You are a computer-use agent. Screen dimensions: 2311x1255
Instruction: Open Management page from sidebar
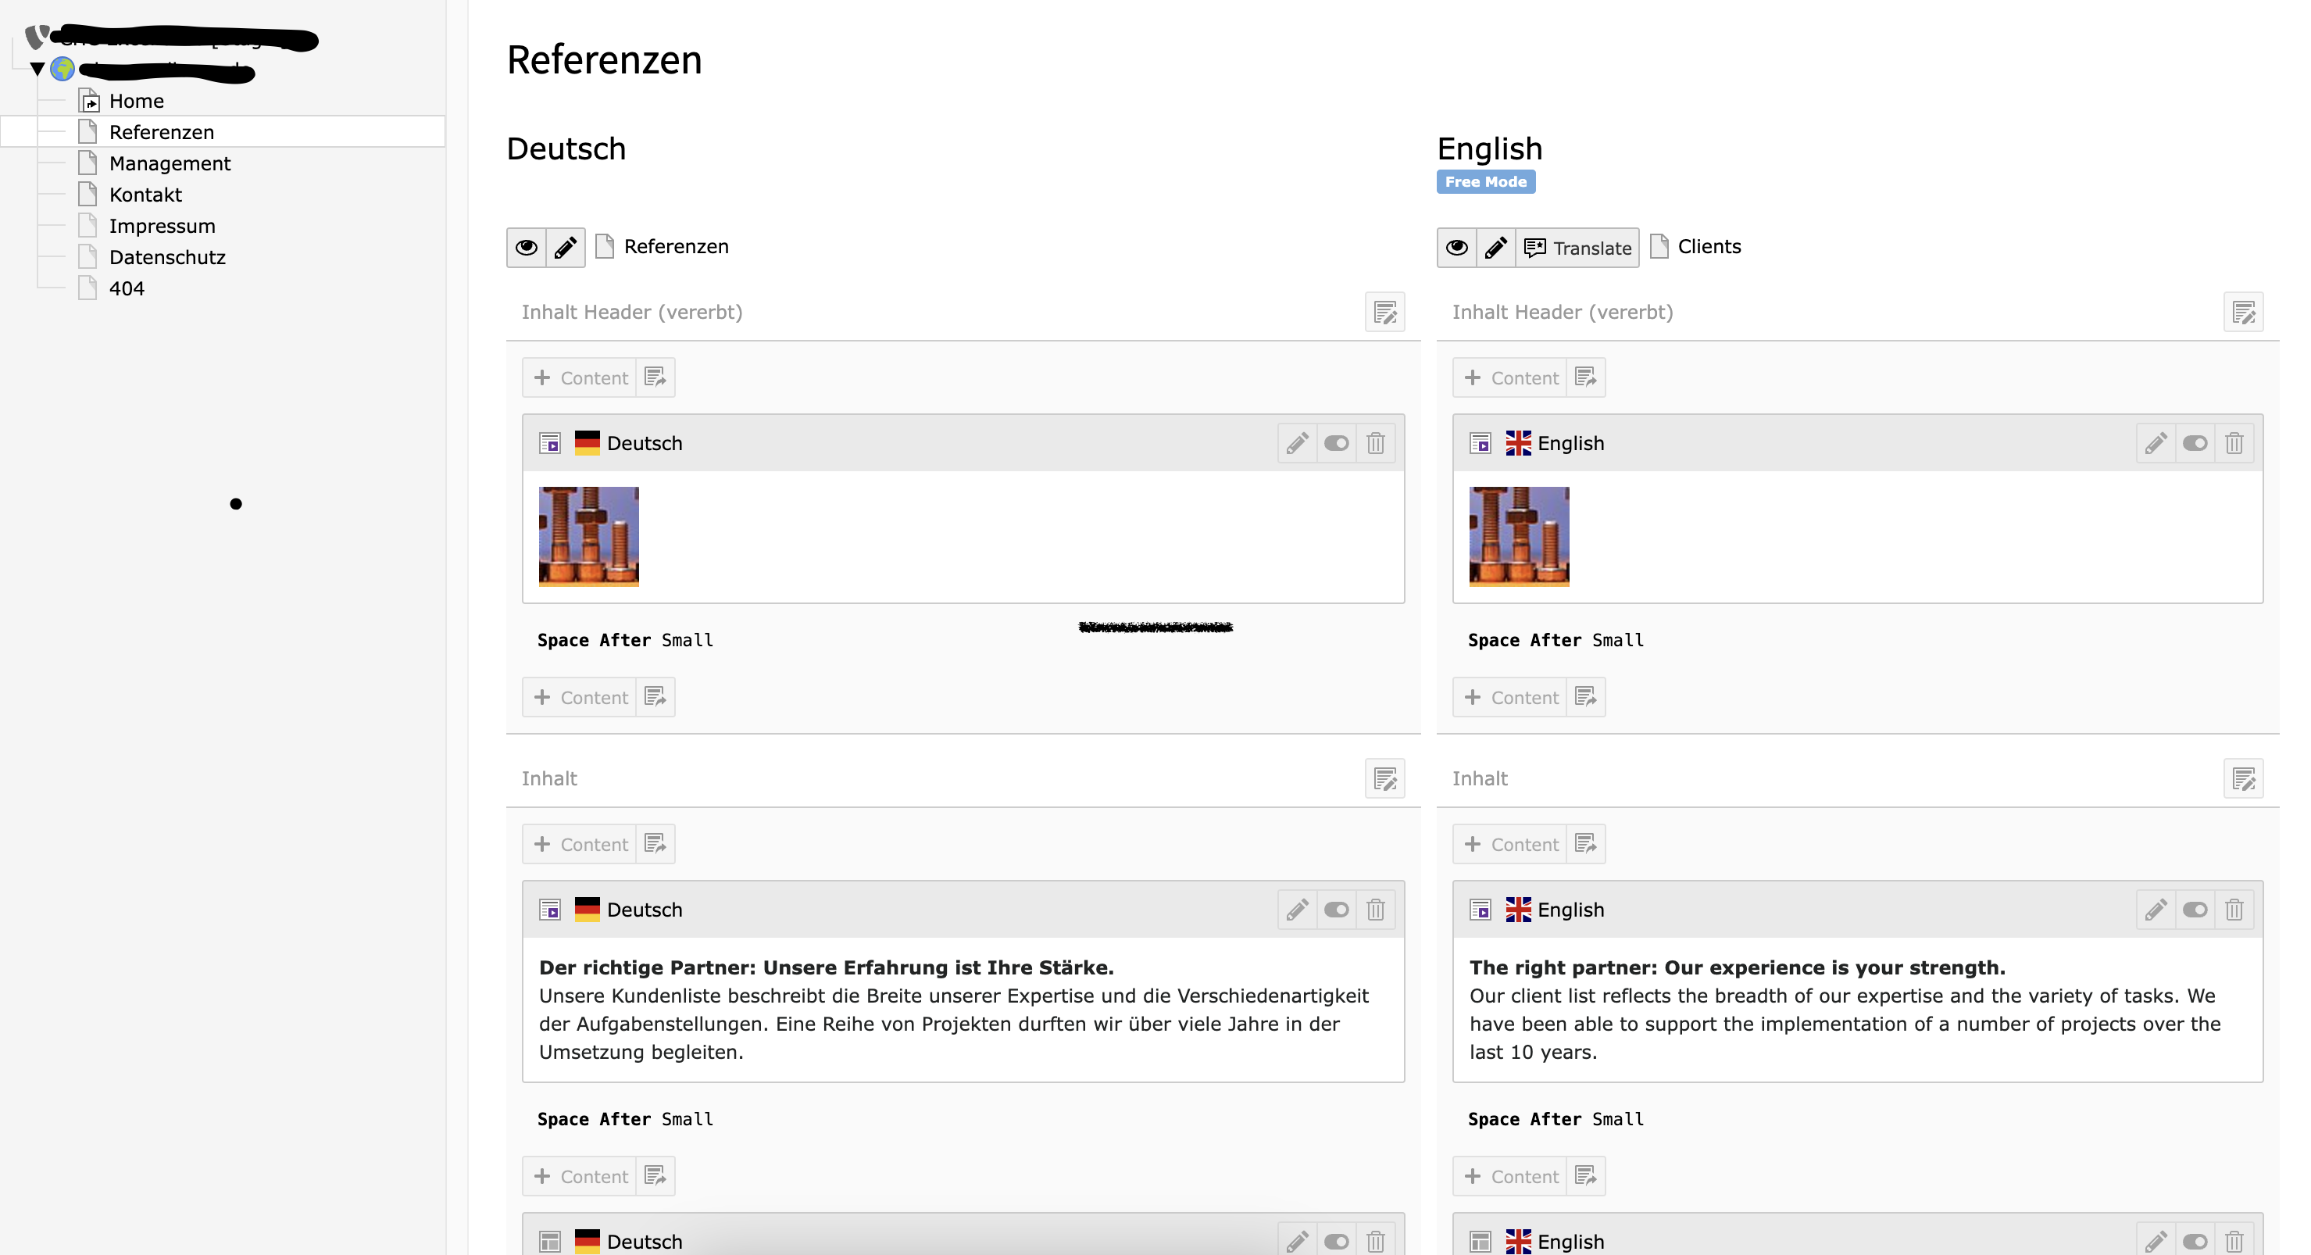(170, 163)
